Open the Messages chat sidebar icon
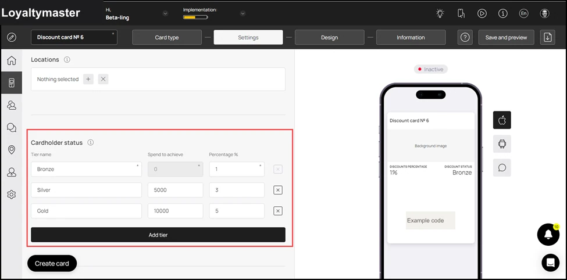 click(12, 128)
